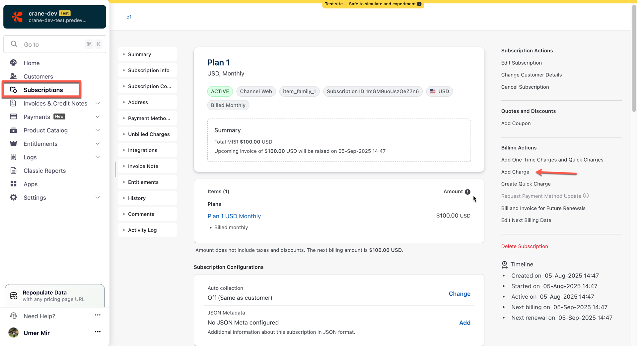The height and width of the screenshot is (346, 637).
Task: Open the Plan 1 USD Monthly link
Action: [234, 216]
